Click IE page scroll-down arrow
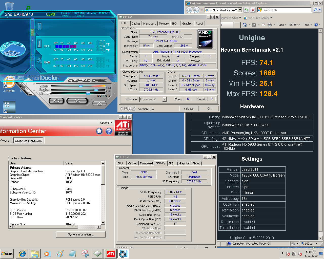The height and width of the screenshot is (259, 324). pyautogui.click(x=320, y=238)
